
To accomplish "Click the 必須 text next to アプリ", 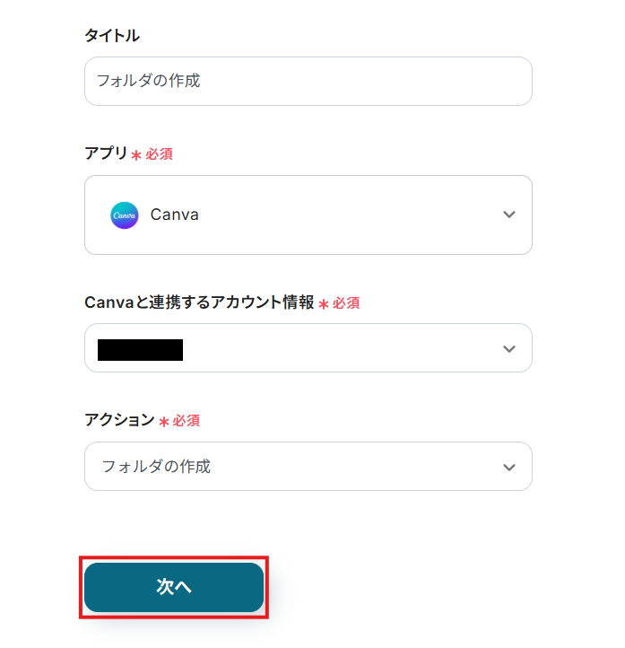I will click(160, 154).
